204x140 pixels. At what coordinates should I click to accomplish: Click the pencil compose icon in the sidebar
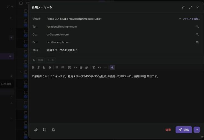pos(8,7)
